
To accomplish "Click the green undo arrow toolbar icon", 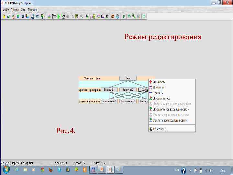I will point(129,17).
